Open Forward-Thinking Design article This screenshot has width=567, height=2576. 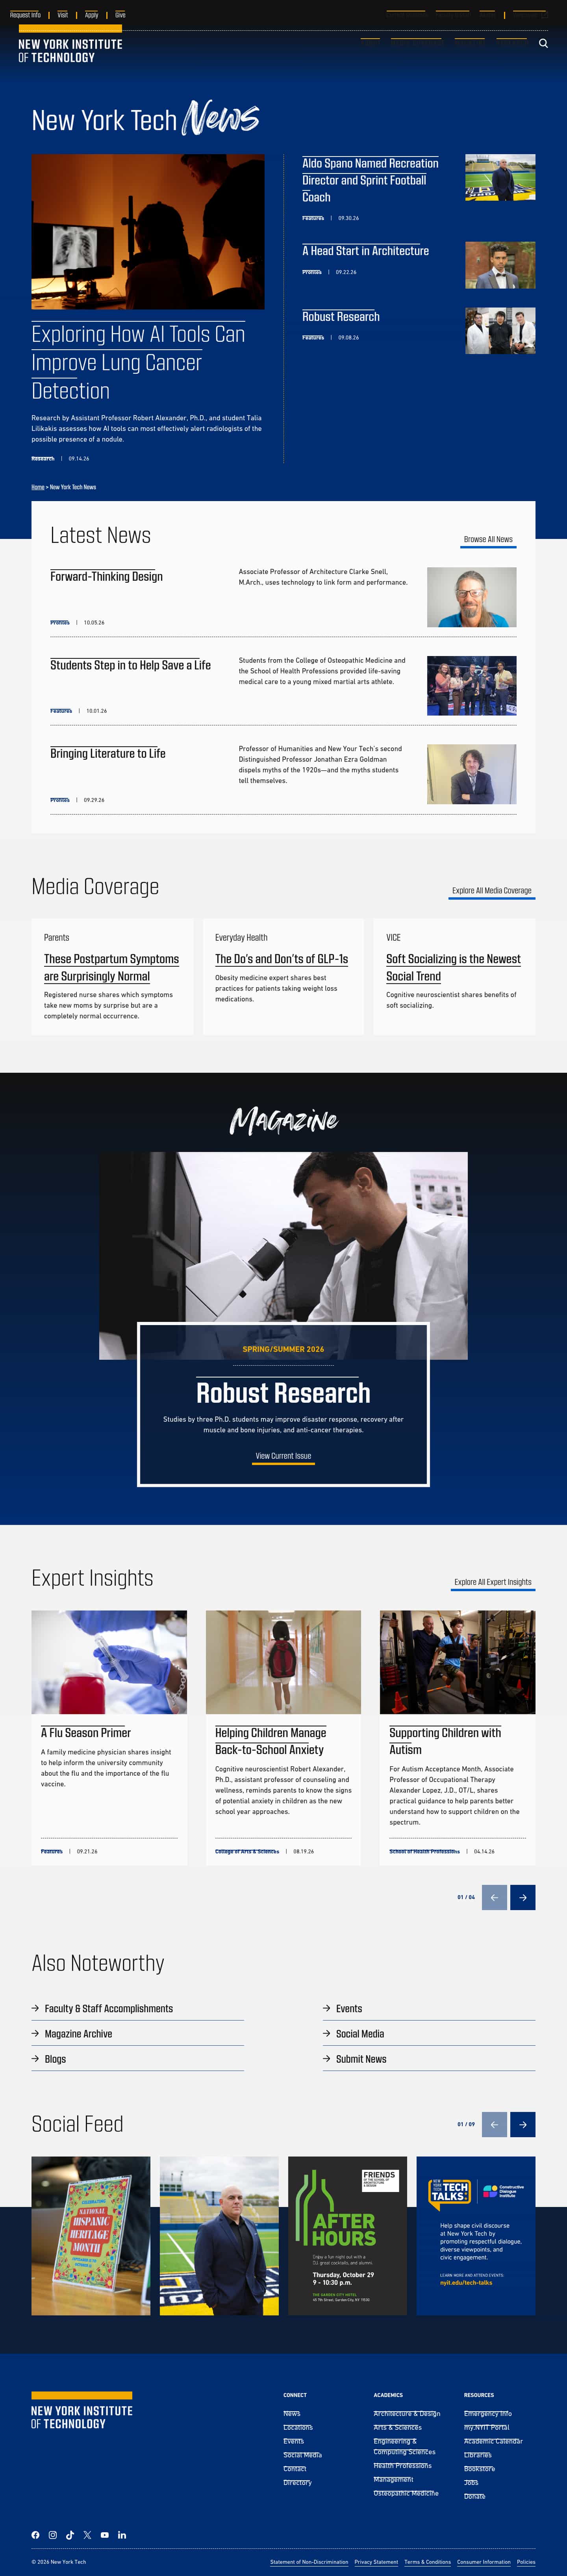point(107,576)
